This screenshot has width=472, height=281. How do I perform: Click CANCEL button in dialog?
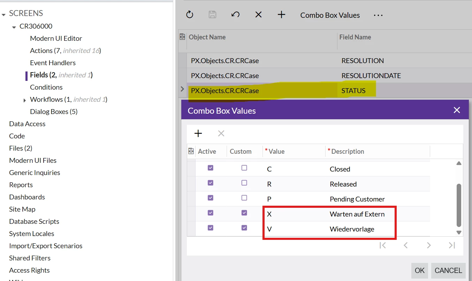(448, 271)
